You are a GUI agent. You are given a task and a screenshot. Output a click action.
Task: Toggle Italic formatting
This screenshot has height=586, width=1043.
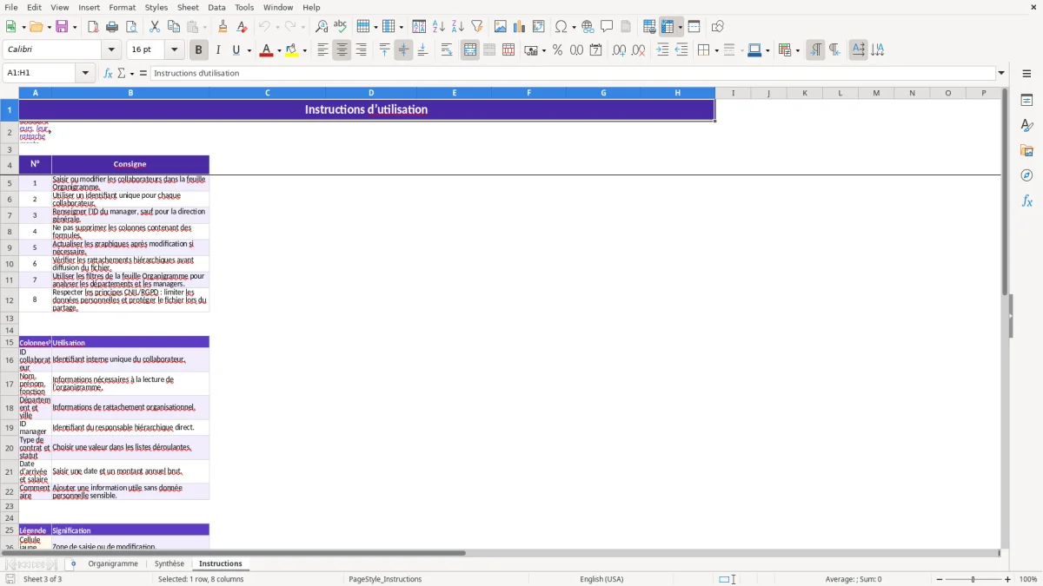[217, 50]
